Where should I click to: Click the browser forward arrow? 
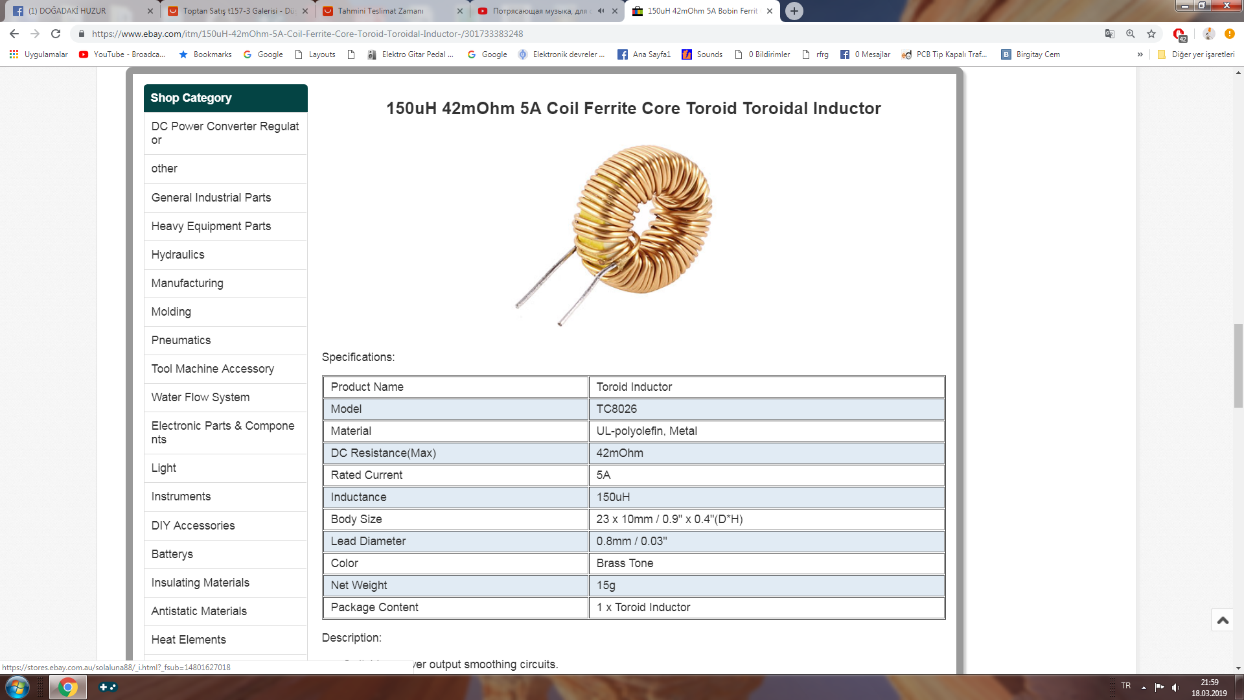(35, 34)
